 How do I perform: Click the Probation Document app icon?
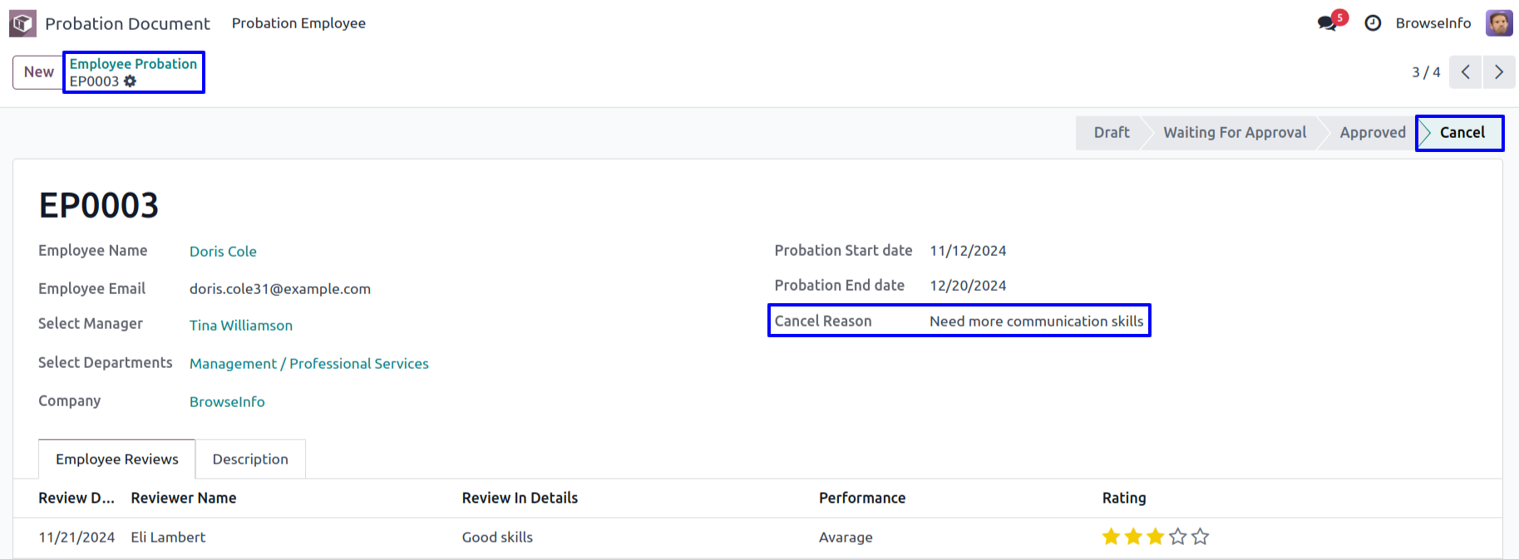point(22,23)
